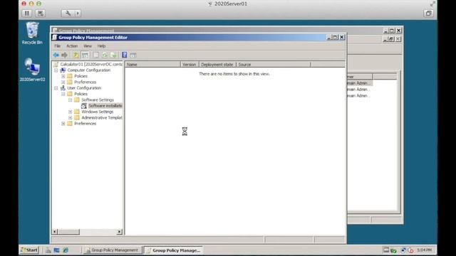Click the macOS green zoom button
456x256 pixels.
point(38,4)
